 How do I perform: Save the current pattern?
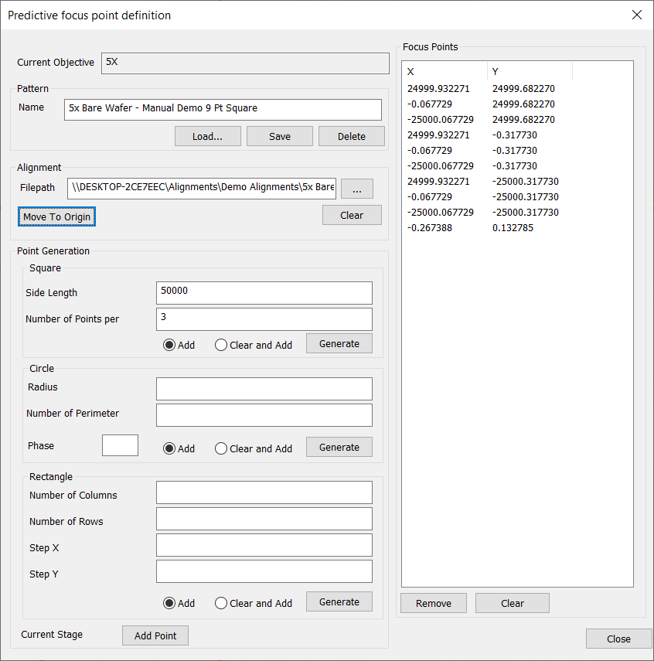(x=280, y=136)
